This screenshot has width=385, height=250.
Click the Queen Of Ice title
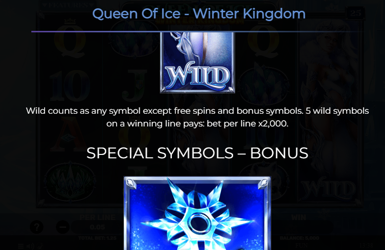(x=199, y=14)
